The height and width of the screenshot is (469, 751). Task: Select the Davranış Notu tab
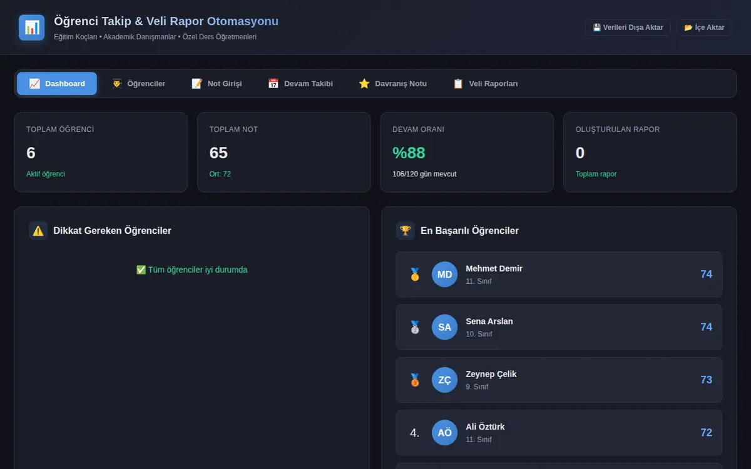pyautogui.click(x=393, y=84)
